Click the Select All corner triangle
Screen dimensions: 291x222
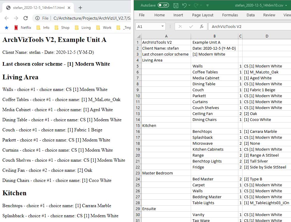[x=138, y=36]
